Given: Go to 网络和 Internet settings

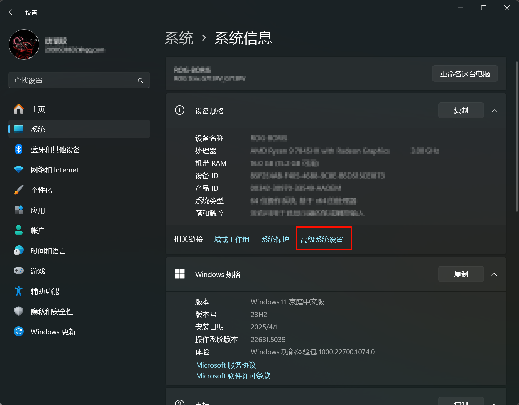Looking at the screenshot, I should [79, 170].
